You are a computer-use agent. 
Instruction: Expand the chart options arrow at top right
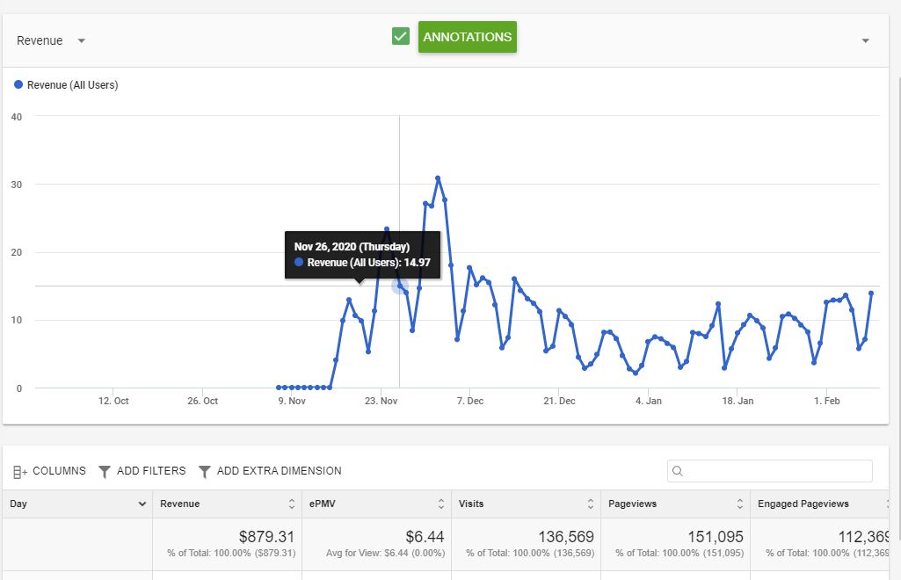tap(865, 40)
